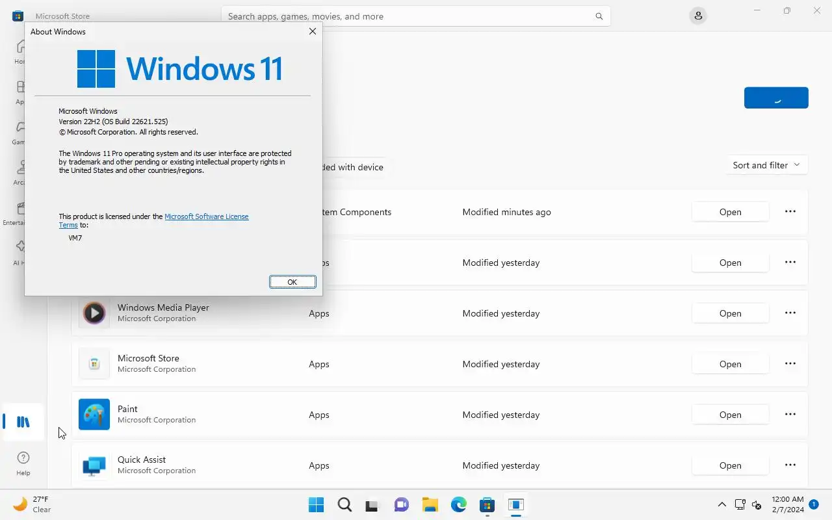Click the Paint app icon
This screenshot has height=520, width=832.
tap(94, 414)
